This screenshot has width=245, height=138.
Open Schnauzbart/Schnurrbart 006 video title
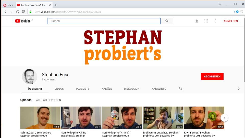click(x=36, y=134)
